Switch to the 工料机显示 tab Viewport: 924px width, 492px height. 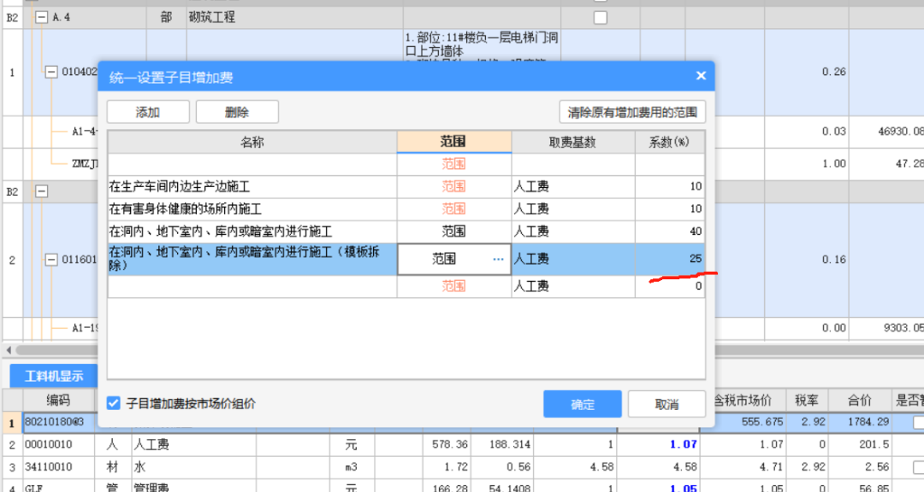click(x=54, y=376)
